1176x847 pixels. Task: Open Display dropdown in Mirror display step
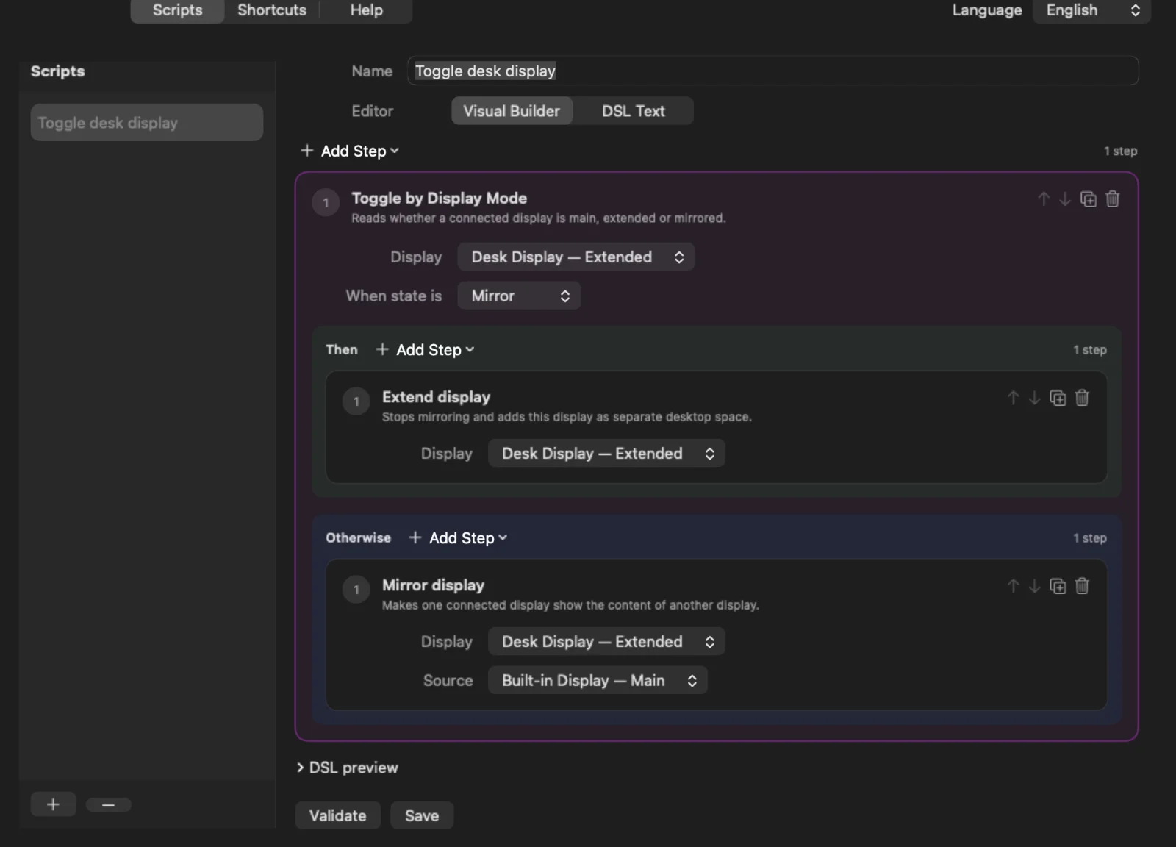coord(606,642)
